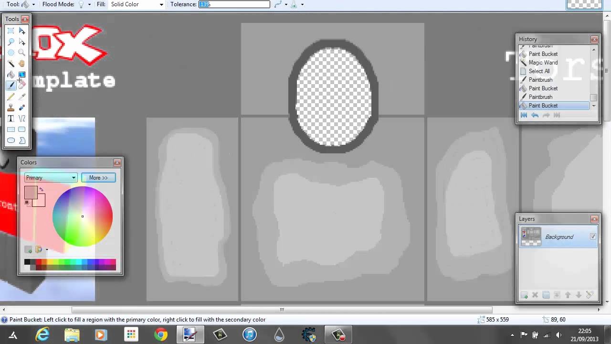Open the Primary color selector dropdown
611x344 pixels.
[x=51, y=178]
